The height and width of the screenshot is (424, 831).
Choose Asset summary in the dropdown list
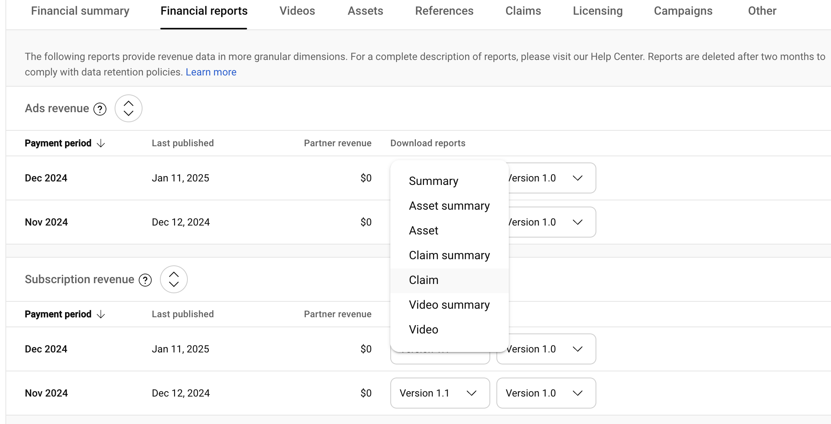point(449,206)
